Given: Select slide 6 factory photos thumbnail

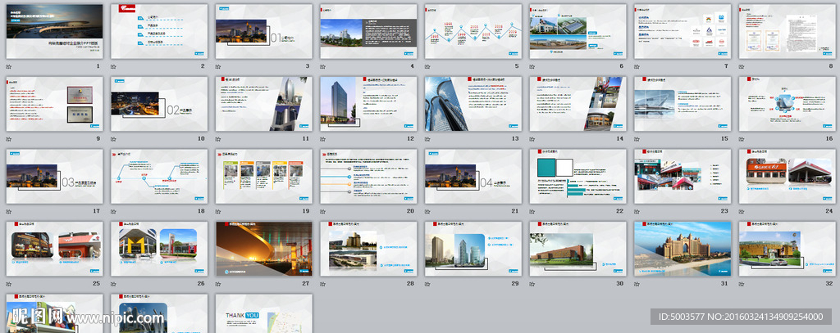Looking at the screenshot, I should pos(578,32).
